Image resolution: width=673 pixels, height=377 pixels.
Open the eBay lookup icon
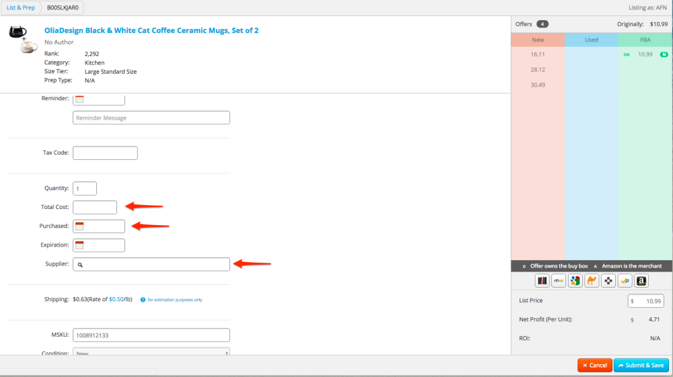point(559,281)
